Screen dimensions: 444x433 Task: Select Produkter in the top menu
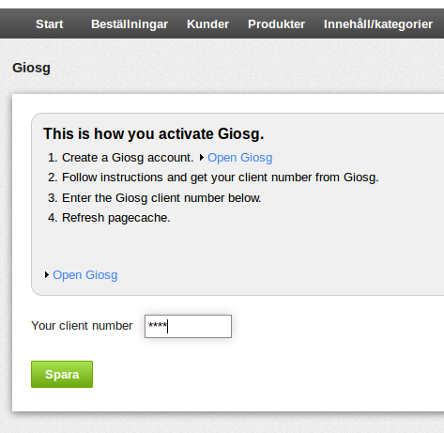(x=276, y=24)
